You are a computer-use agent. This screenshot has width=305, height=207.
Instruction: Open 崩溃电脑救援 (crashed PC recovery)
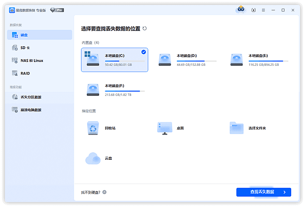pyautogui.click(x=30, y=110)
